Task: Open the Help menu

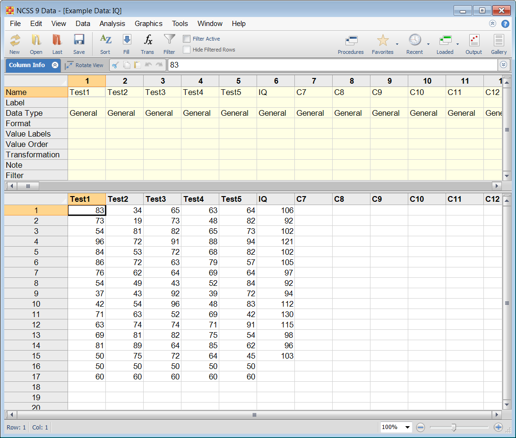Action: tap(239, 24)
